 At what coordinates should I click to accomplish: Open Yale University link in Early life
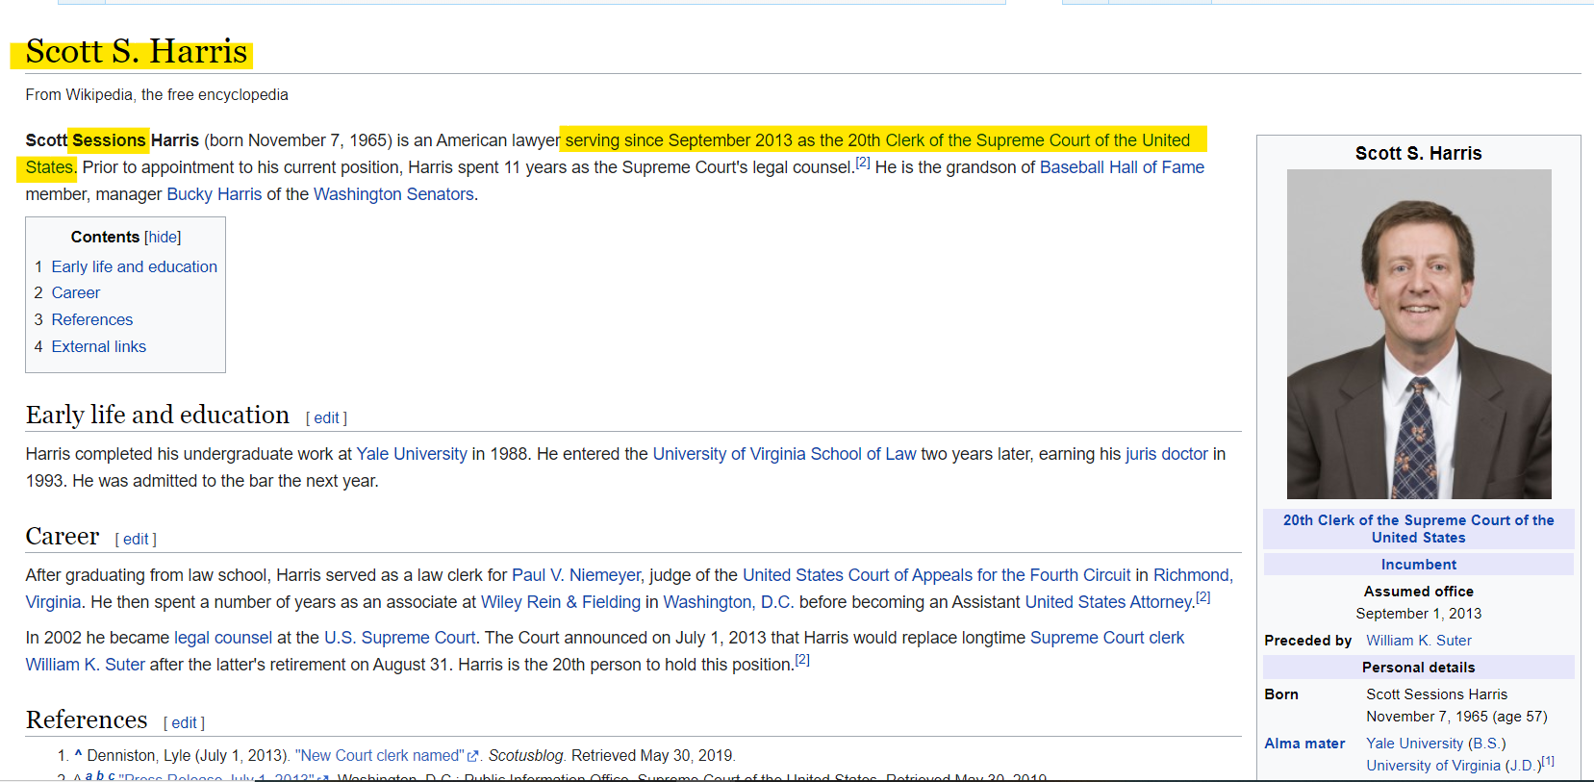click(x=412, y=454)
